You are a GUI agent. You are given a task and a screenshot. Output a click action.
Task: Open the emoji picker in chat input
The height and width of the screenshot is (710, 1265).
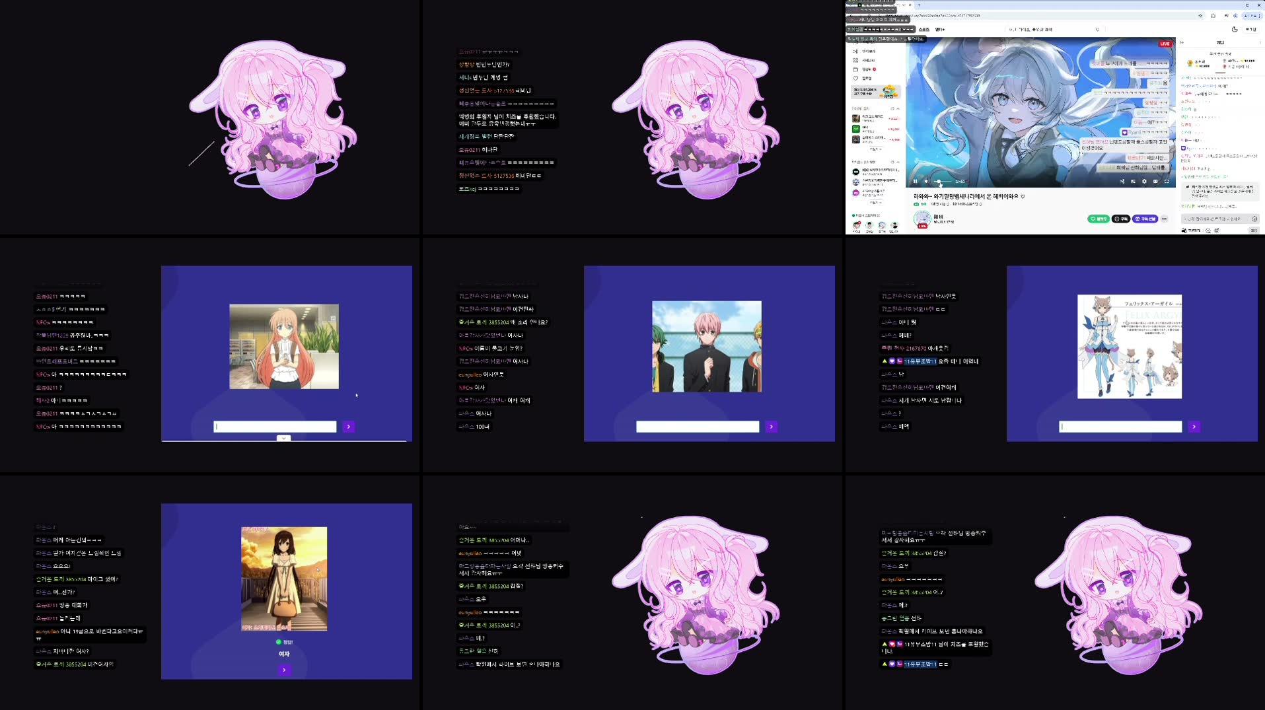(x=1254, y=219)
